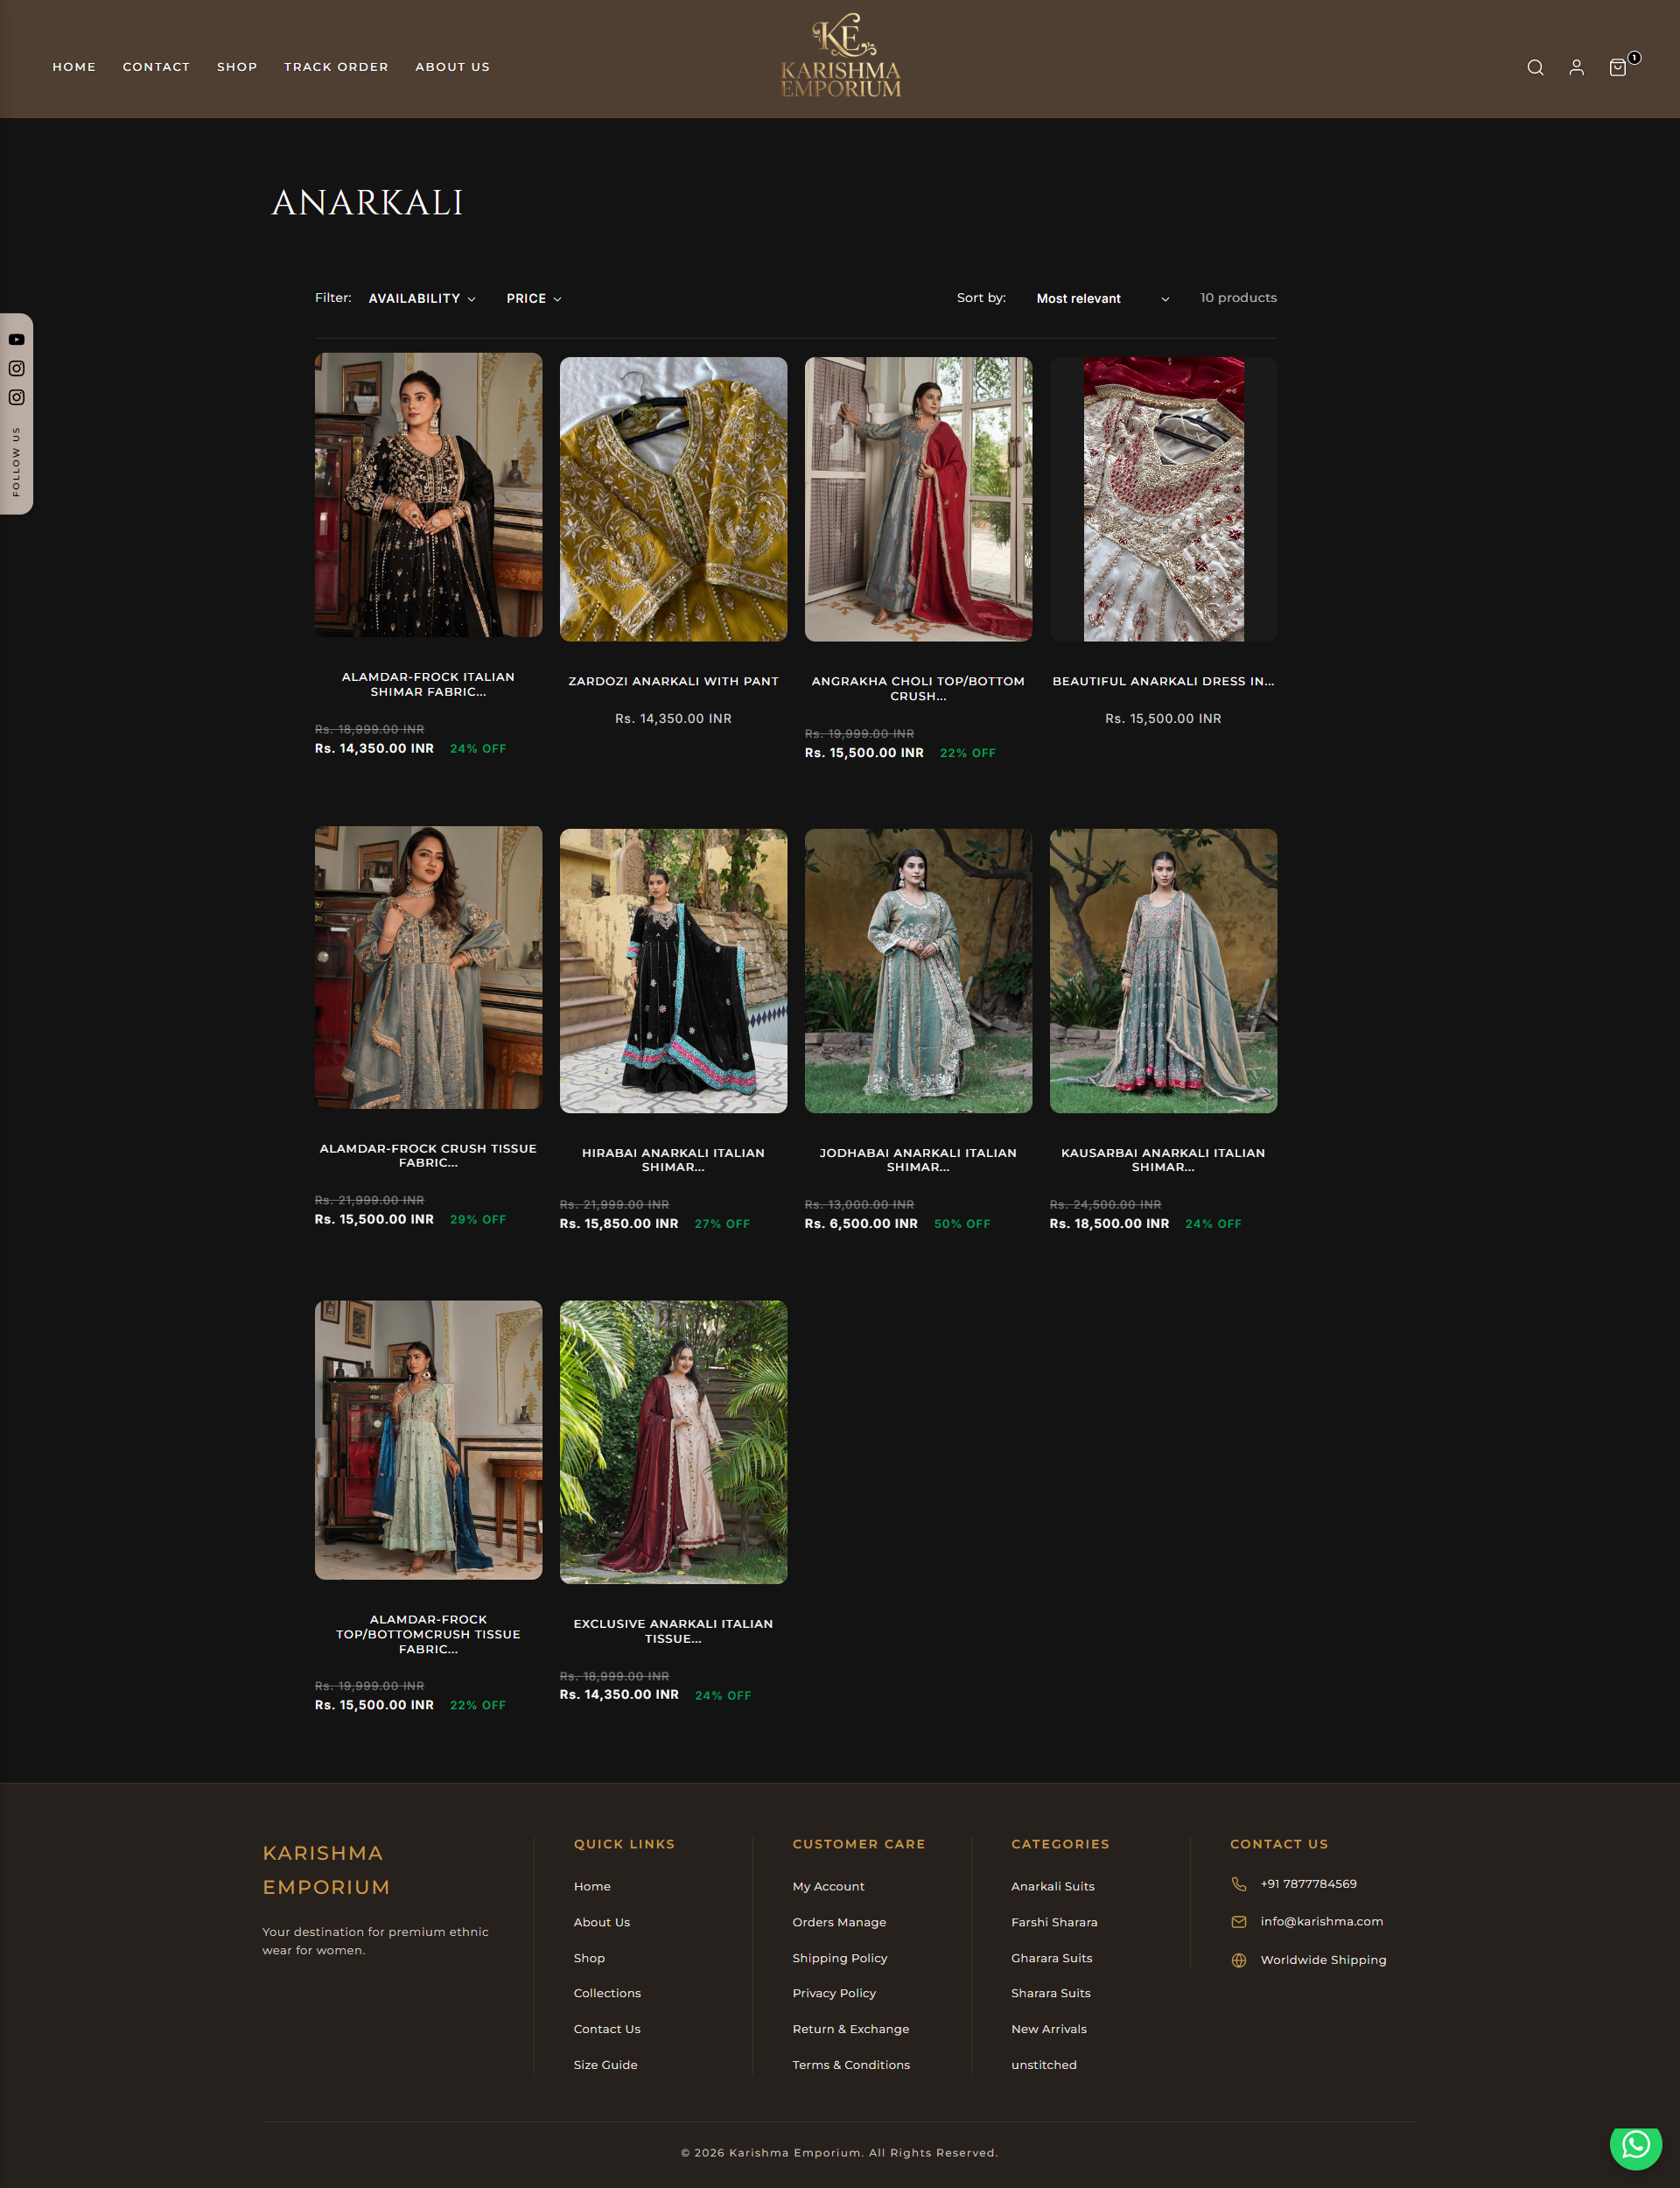1680x2188 pixels.
Task: Click the globe Worldwide Shipping icon
Action: click(x=1239, y=1960)
